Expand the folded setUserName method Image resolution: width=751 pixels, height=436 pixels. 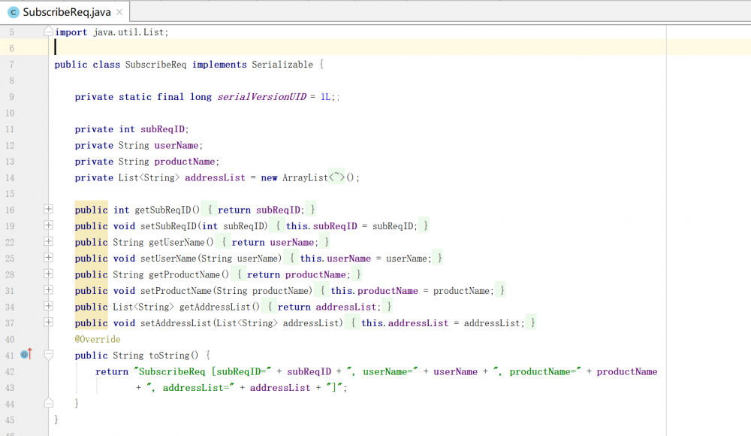click(48, 258)
